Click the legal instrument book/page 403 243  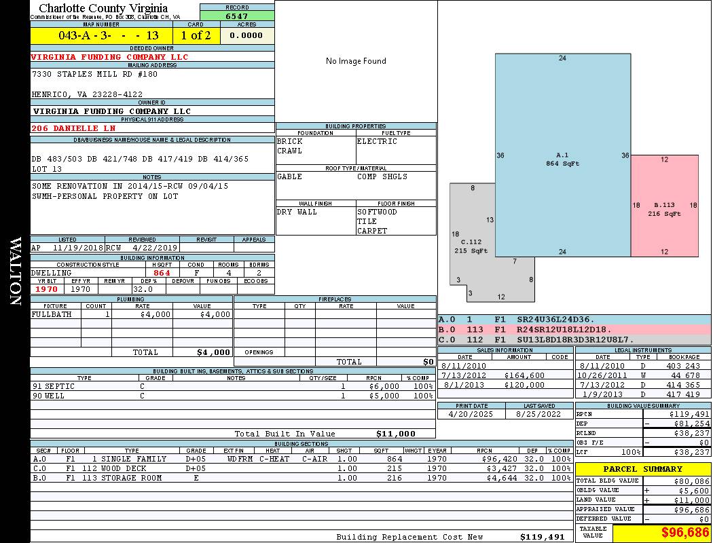(x=685, y=365)
